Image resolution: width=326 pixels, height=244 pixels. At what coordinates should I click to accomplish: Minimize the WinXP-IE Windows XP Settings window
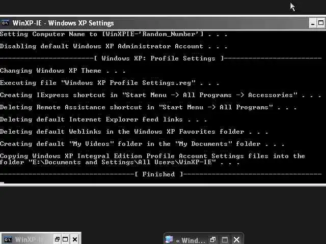click(313, 23)
